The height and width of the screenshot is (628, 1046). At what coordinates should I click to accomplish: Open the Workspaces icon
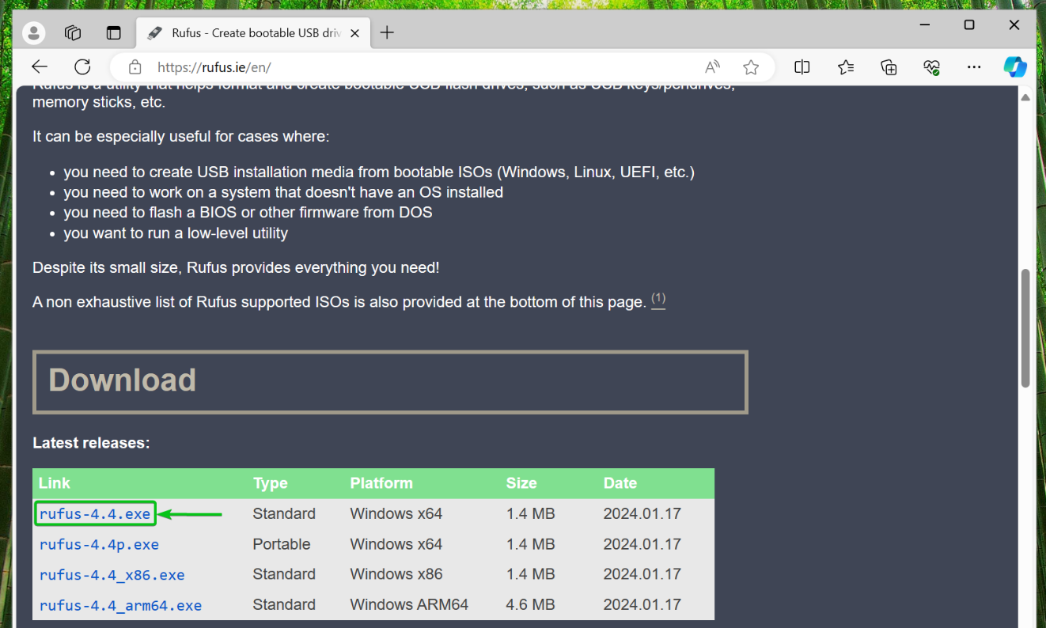click(x=73, y=32)
